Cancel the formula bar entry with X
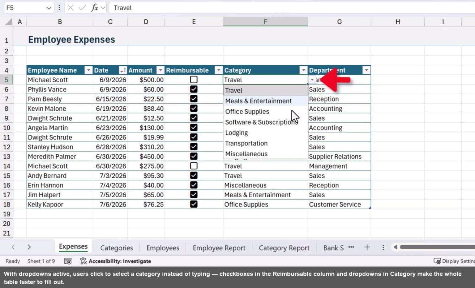 point(71,8)
